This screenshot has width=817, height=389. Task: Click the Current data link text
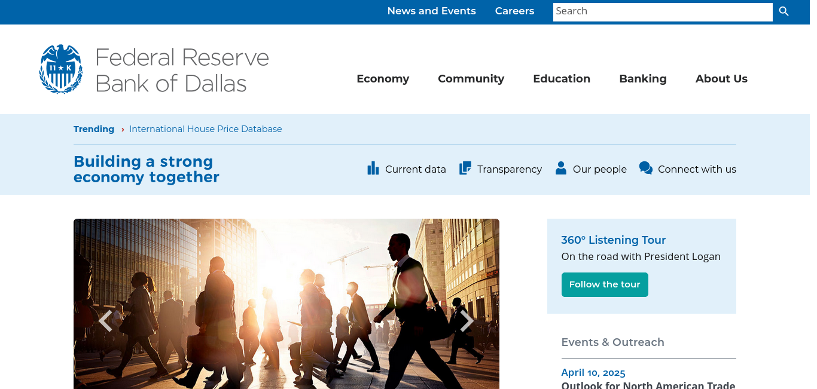(416, 169)
